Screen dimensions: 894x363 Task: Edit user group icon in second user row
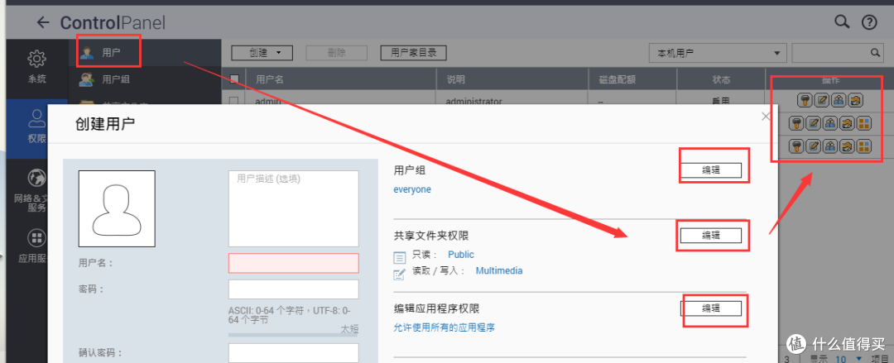(831, 123)
